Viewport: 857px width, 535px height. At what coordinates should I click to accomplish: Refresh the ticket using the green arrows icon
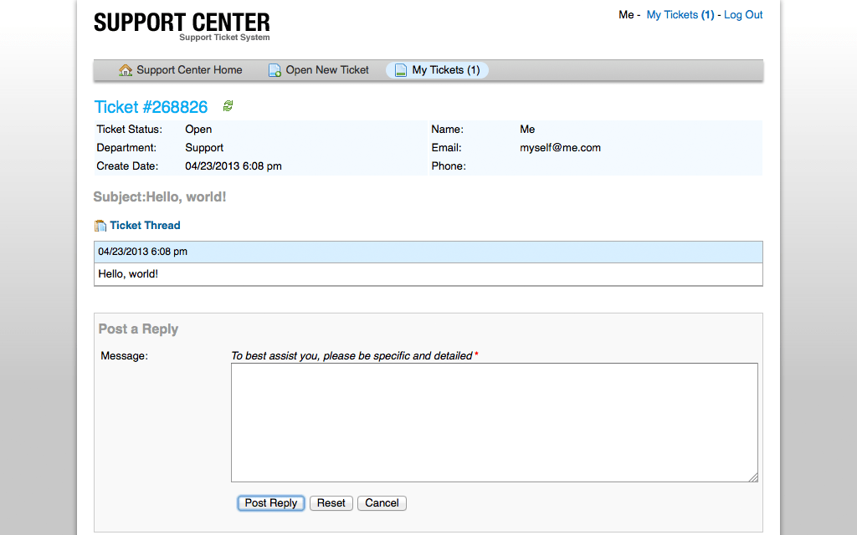click(228, 106)
